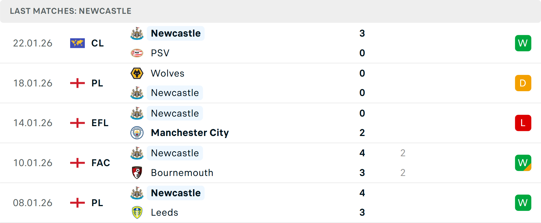Open the Leeds team link

[165, 212]
